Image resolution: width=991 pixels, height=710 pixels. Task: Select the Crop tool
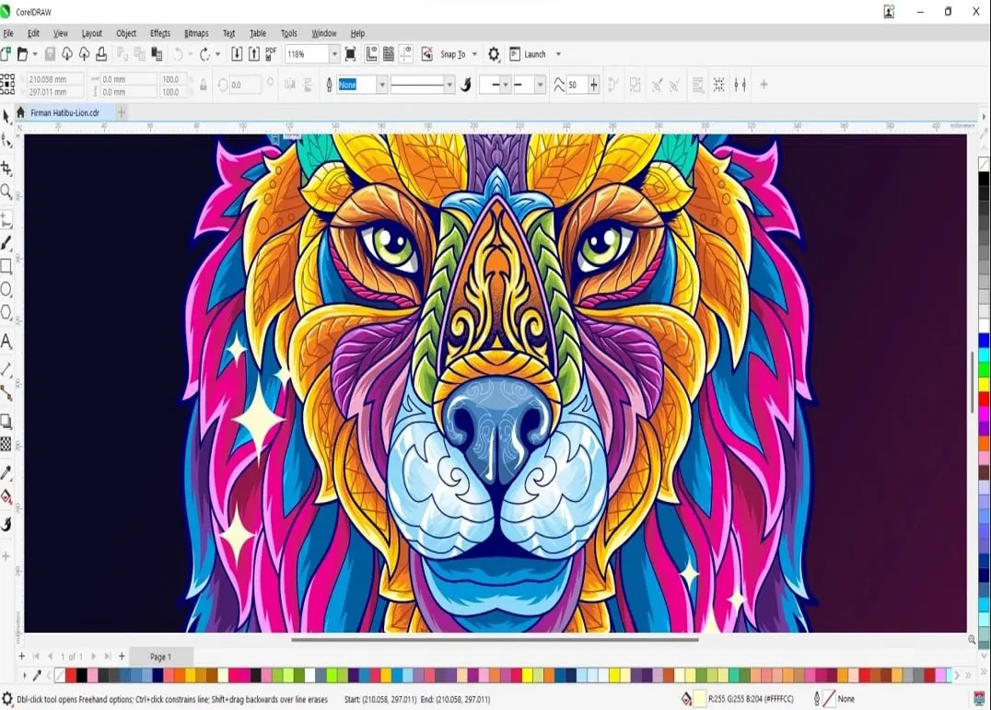click(x=6, y=168)
